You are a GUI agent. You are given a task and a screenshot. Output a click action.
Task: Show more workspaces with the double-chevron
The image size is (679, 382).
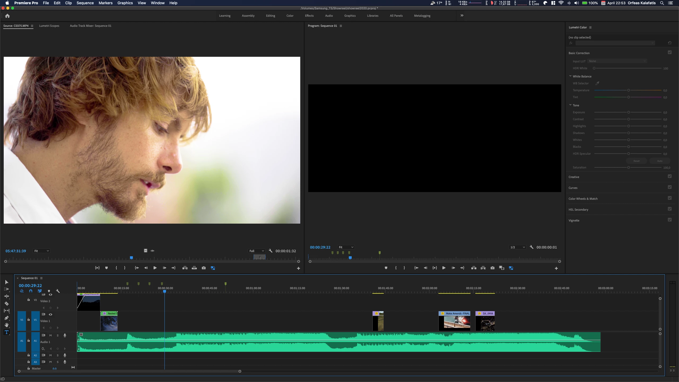click(x=462, y=16)
